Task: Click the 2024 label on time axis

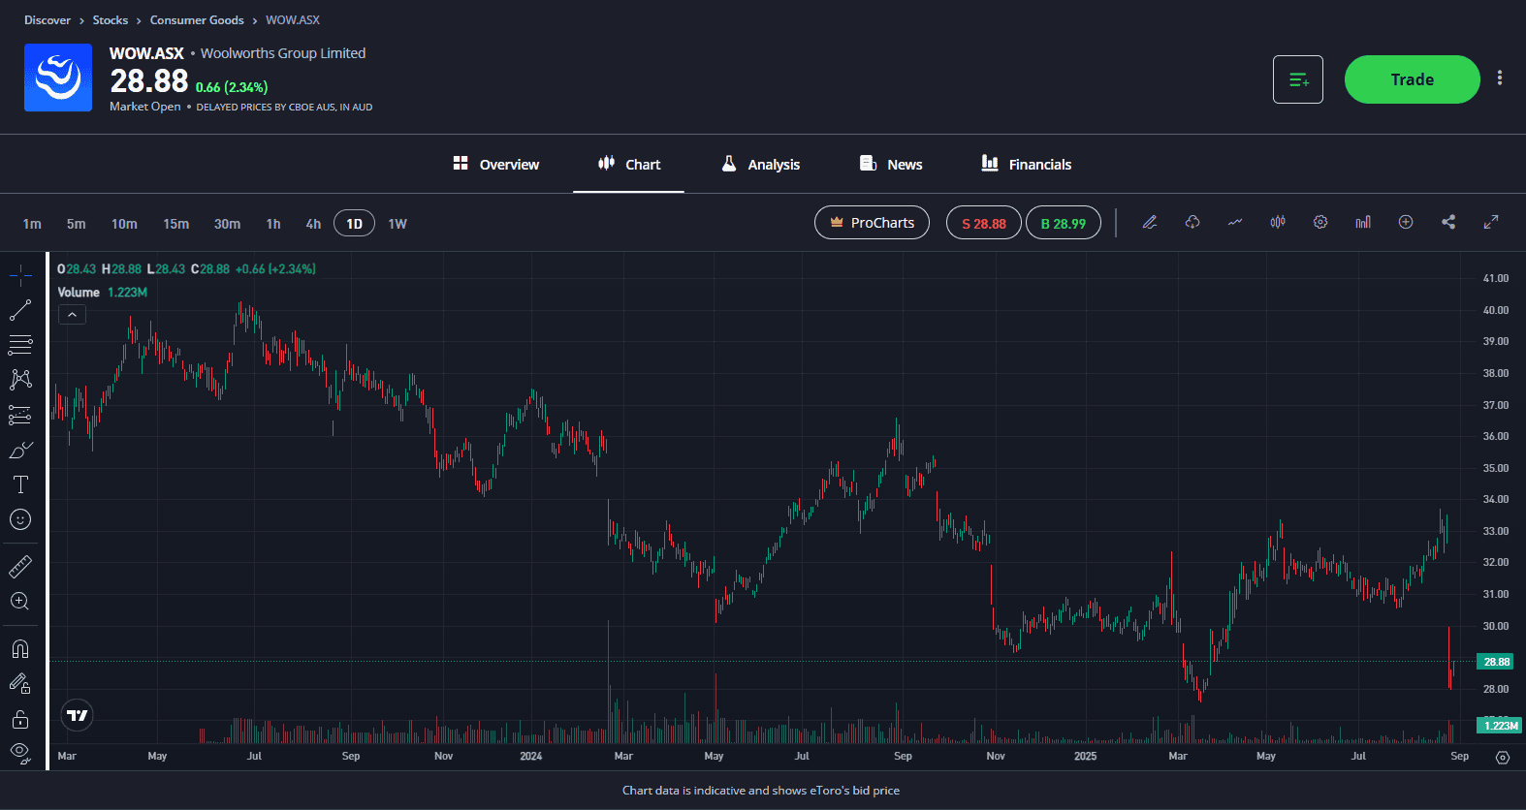Action: (531, 756)
